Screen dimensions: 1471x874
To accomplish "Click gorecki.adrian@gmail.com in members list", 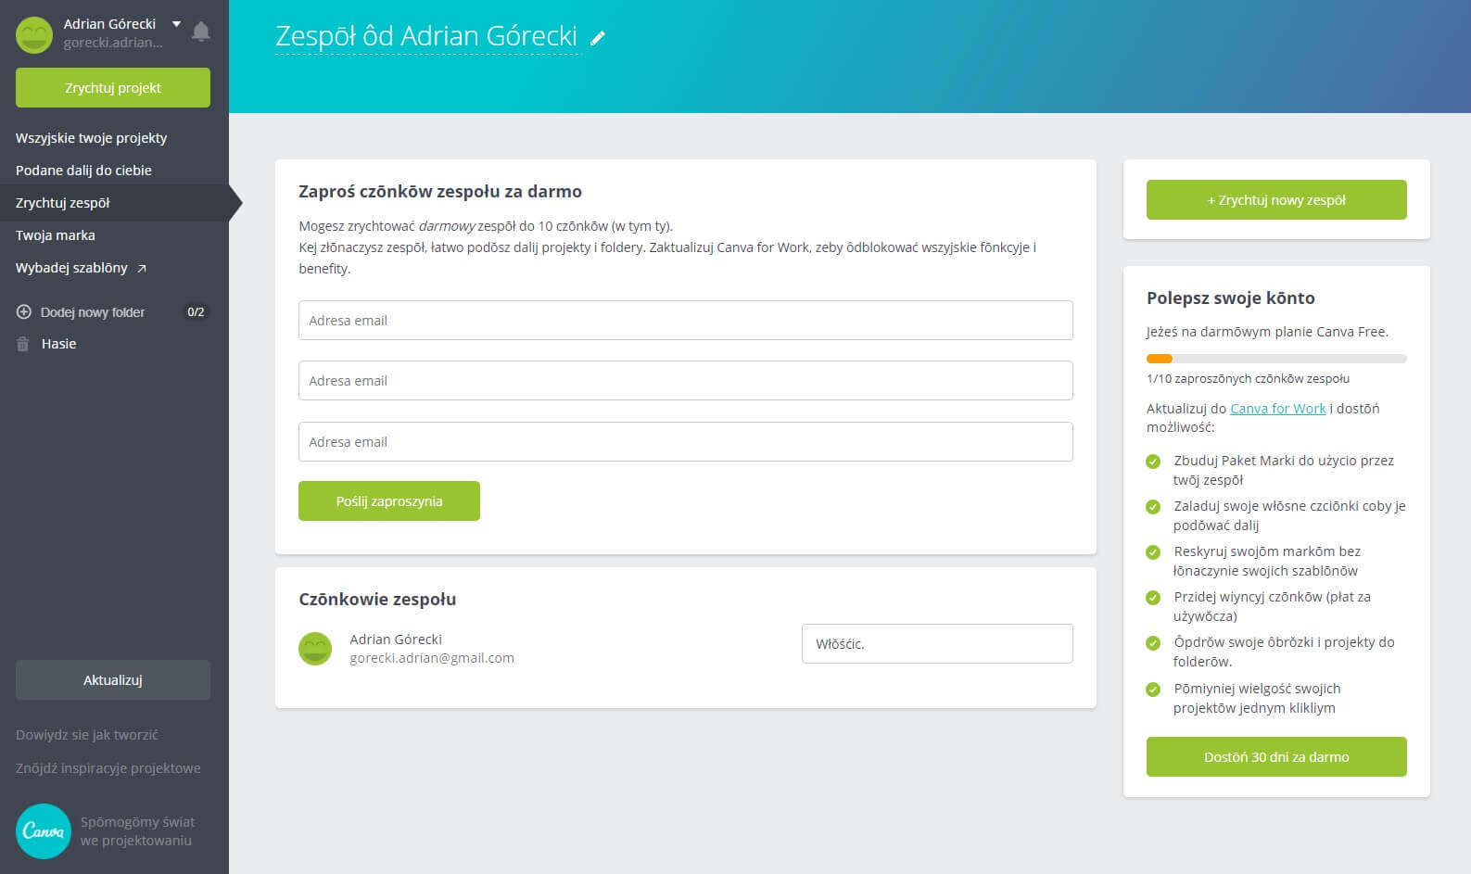I will 432,658.
